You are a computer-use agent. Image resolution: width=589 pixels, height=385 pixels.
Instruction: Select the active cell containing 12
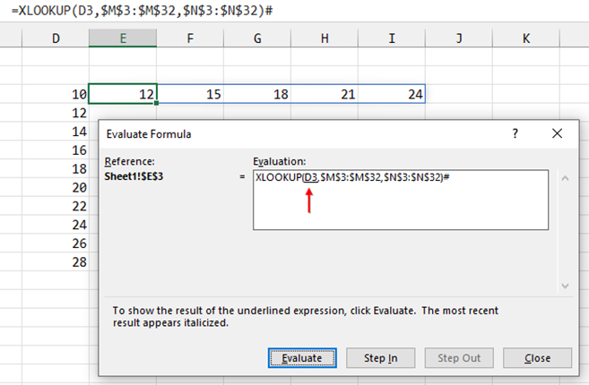[123, 94]
